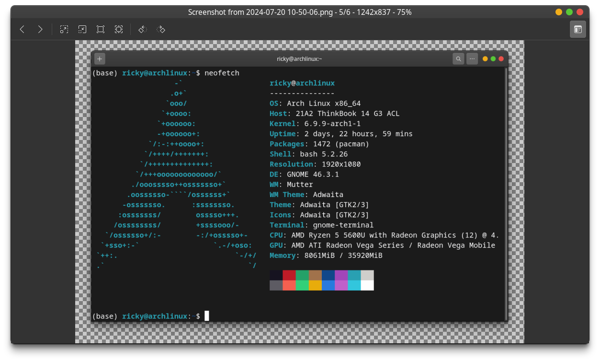Rotate the image counterclockwise

coord(142,29)
